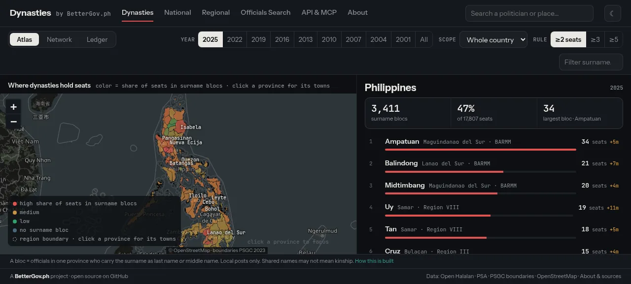
Task: Click the no surname bloc legend dot
Action: [x=15, y=230]
